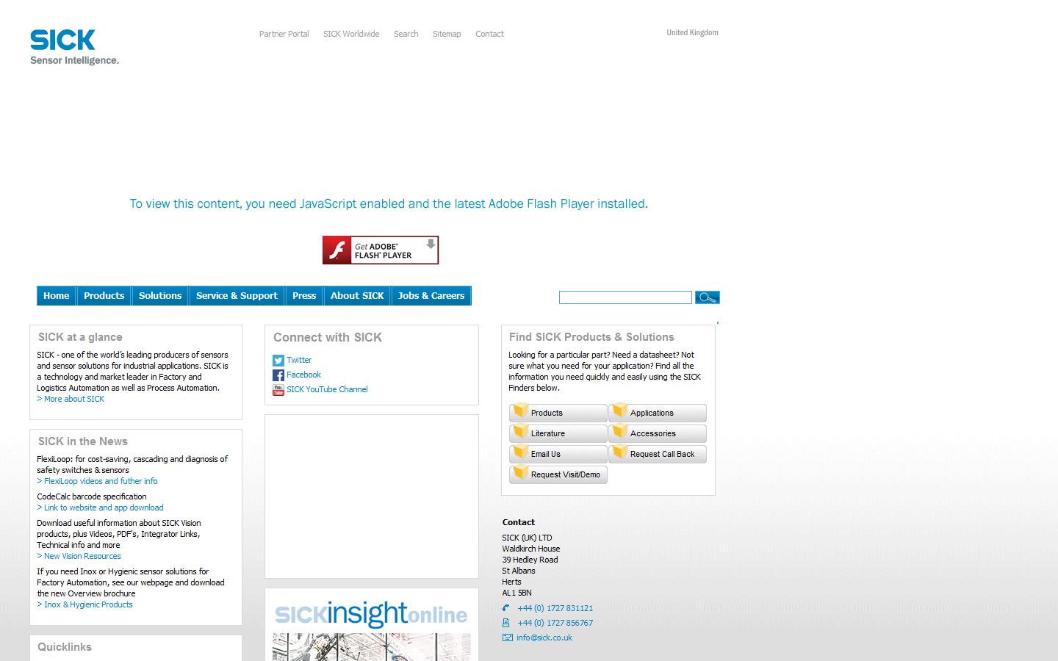Open the Partner Portal link
Screen dimensions: 1058x661
(x=284, y=34)
